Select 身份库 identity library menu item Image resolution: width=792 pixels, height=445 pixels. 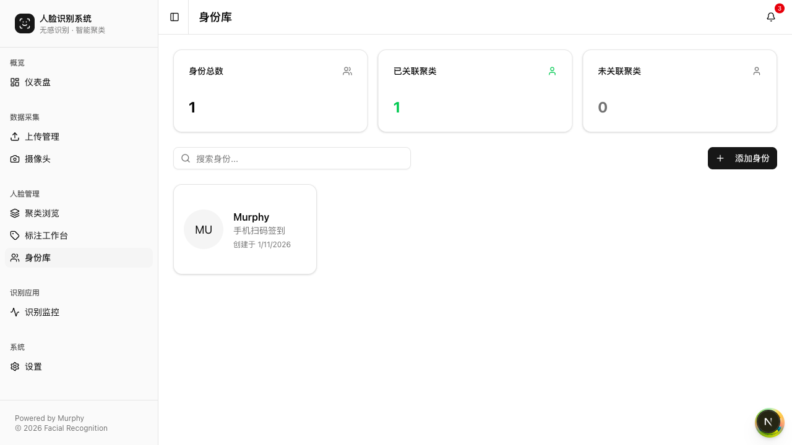click(38, 258)
